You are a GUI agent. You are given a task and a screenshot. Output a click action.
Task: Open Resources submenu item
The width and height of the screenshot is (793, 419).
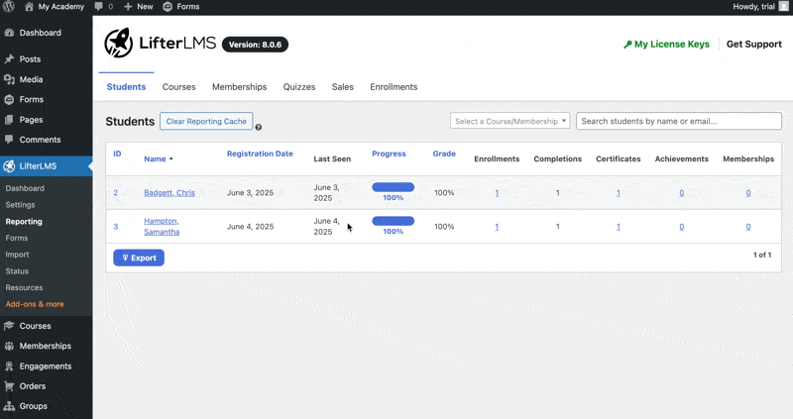click(24, 287)
